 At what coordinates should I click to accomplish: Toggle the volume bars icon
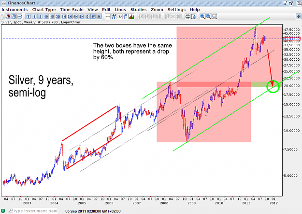click(132, 17)
